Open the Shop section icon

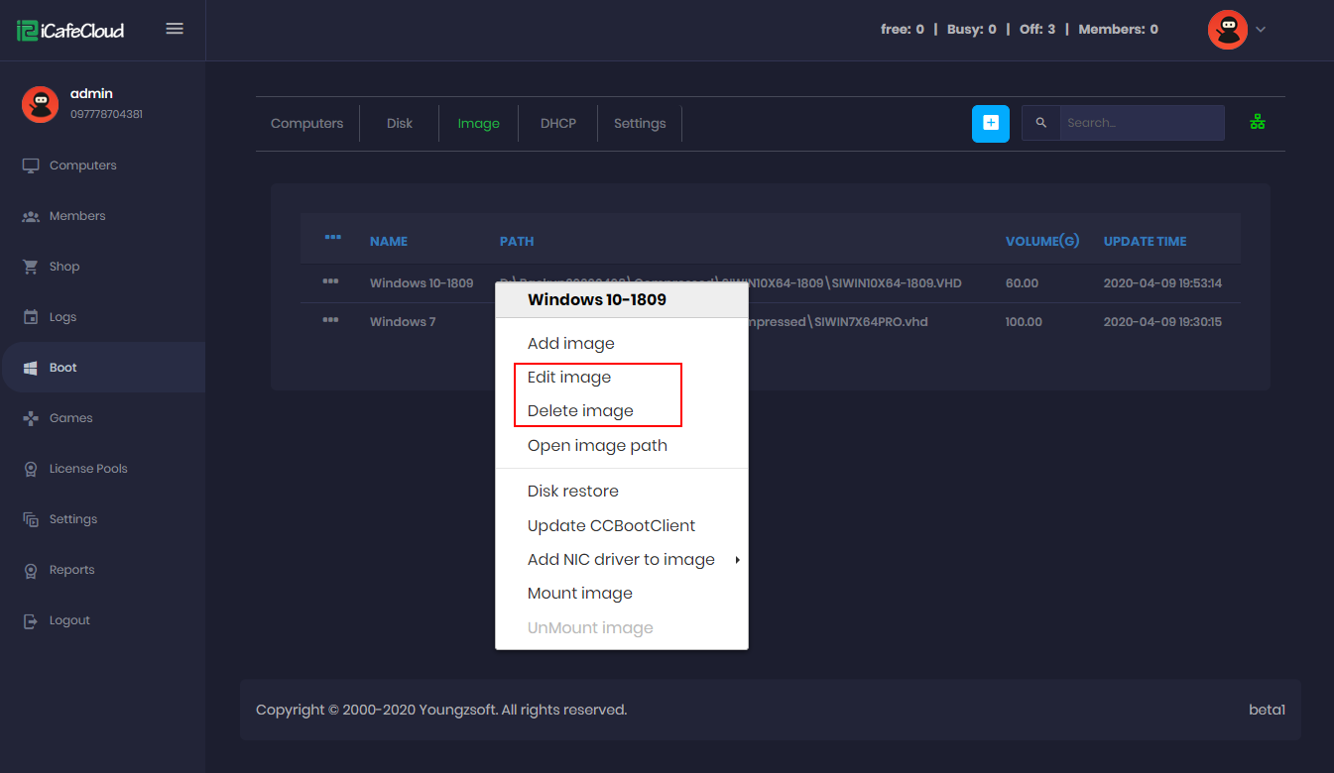pyautogui.click(x=31, y=266)
